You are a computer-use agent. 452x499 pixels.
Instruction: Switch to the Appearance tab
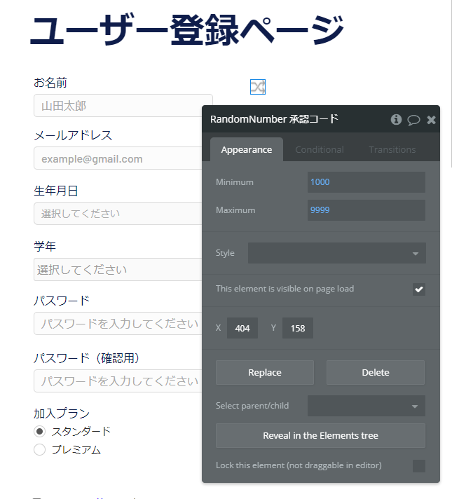(x=247, y=149)
